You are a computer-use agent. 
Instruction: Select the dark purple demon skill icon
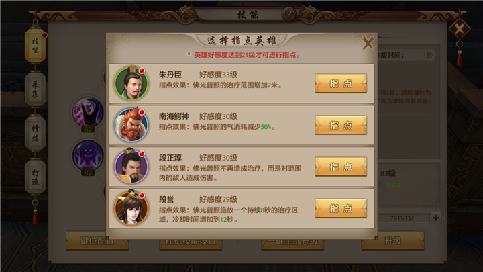click(x=88, y=155)
